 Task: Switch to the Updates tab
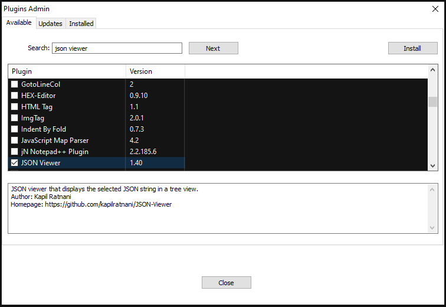[50, 24]
